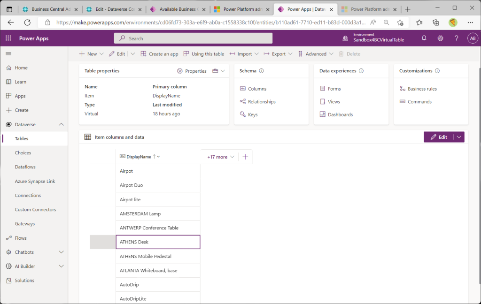
Task: Click the browser address bar URL
Action: coord(211,23)
